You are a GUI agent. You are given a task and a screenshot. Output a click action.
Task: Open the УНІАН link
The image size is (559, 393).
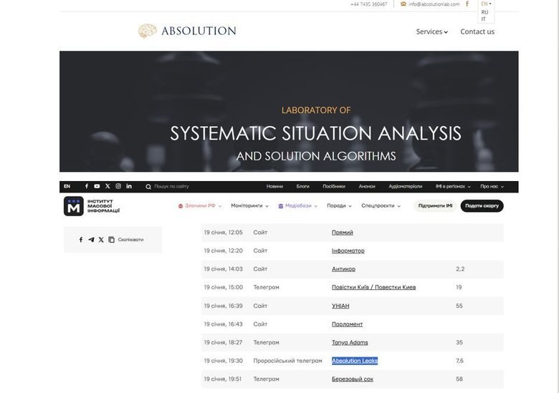(x=340, y=306)
